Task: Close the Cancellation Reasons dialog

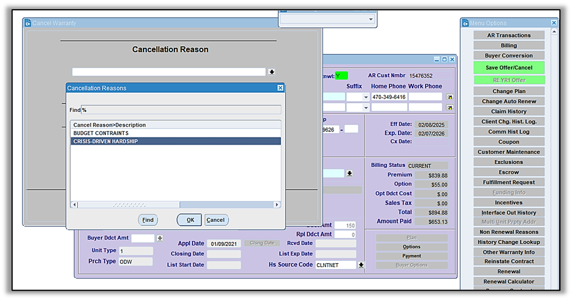Action: click(x=281, y=88)
